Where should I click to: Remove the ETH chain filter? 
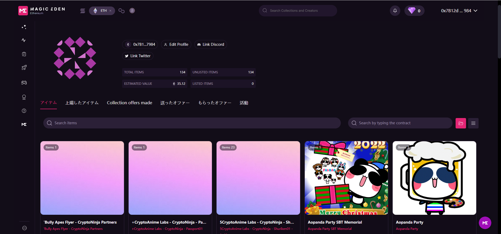coord(110,11)
